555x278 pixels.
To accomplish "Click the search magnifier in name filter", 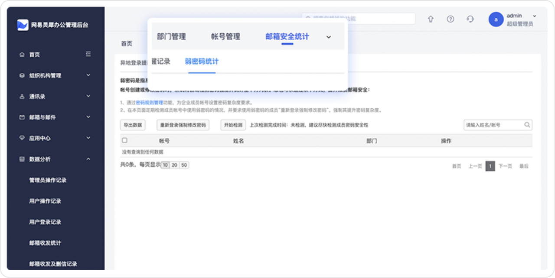I will point(527,125).
